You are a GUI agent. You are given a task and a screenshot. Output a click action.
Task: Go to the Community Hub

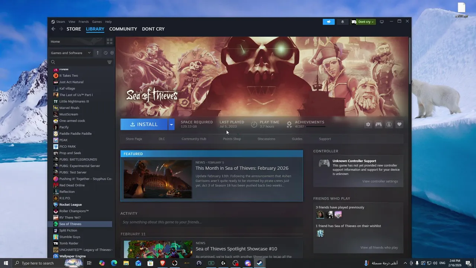coord(194,139)
